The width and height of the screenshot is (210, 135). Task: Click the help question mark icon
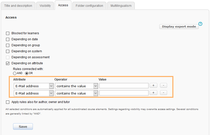click(x=200, y=24)
